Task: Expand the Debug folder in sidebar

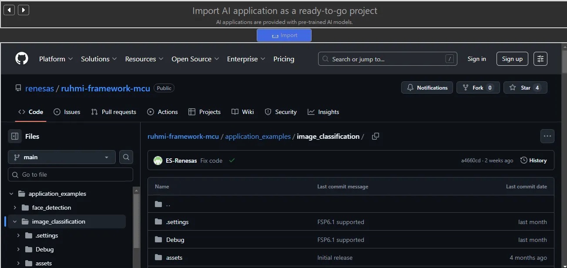Action: [18, 249]
